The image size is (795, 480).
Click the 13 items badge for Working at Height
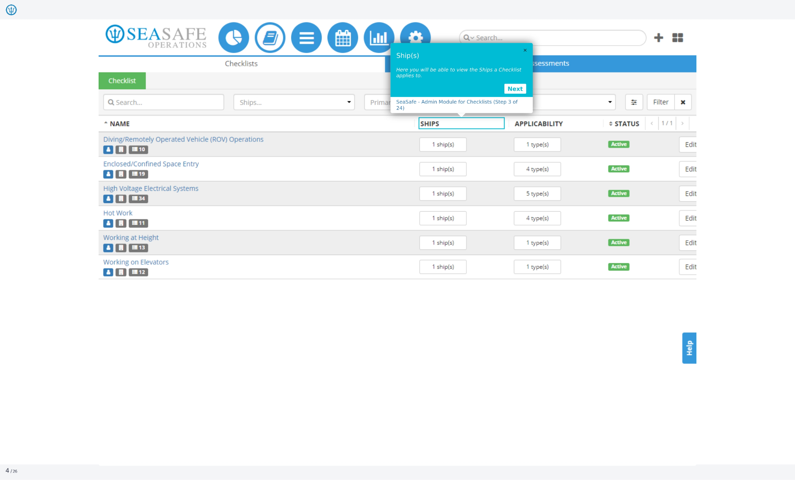click(x=139, y=248)
